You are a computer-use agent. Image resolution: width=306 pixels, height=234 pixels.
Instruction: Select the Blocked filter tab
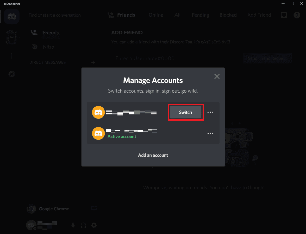228,15
